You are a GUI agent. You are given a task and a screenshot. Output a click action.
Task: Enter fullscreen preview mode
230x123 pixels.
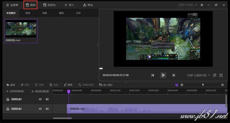(x=221, y=75)
